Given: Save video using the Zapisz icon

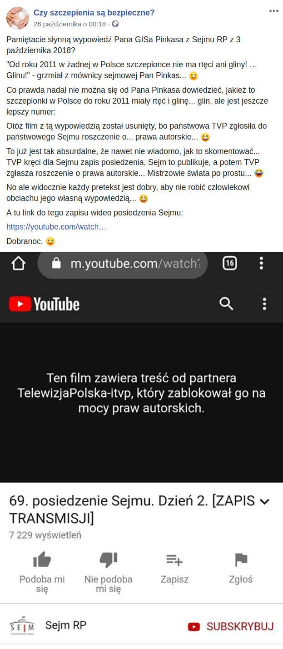Looking at the screenshot, I should pyautogui.click(x=174, y=567).
